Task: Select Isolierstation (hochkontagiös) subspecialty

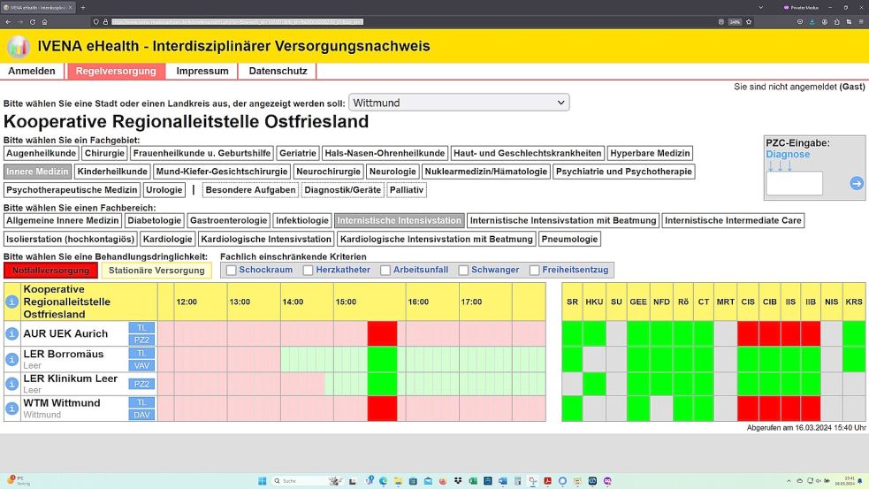Action: [x=71, y=239]
